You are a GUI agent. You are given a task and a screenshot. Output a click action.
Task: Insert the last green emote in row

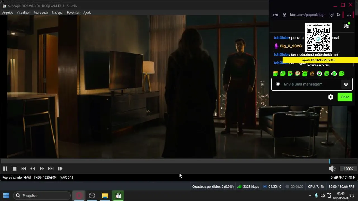click(x=341, y=74)
